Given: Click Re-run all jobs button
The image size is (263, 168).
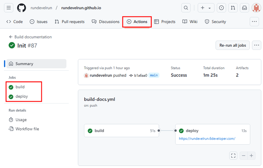Looking at the screenshot, I should point(232,45).
